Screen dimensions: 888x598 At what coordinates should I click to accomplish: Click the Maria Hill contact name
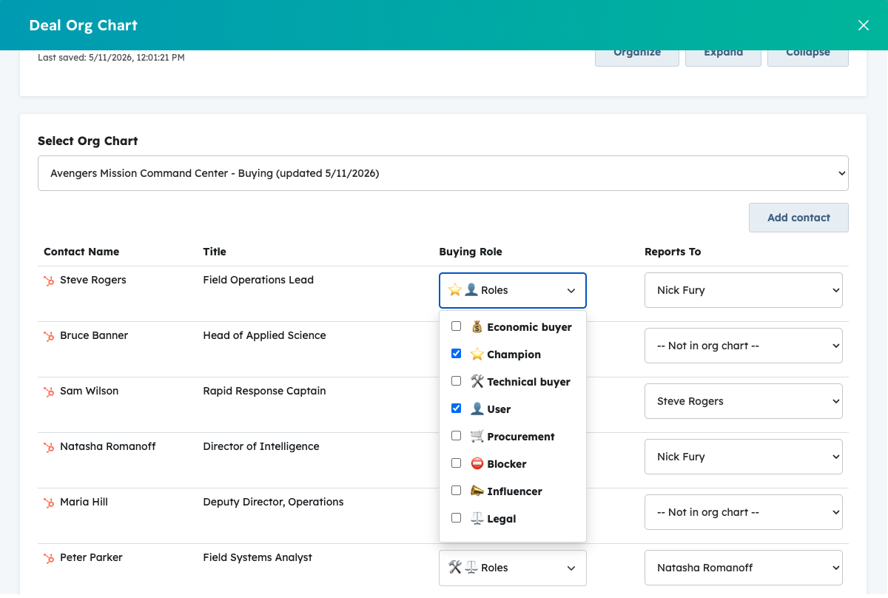tap(84, 502)
